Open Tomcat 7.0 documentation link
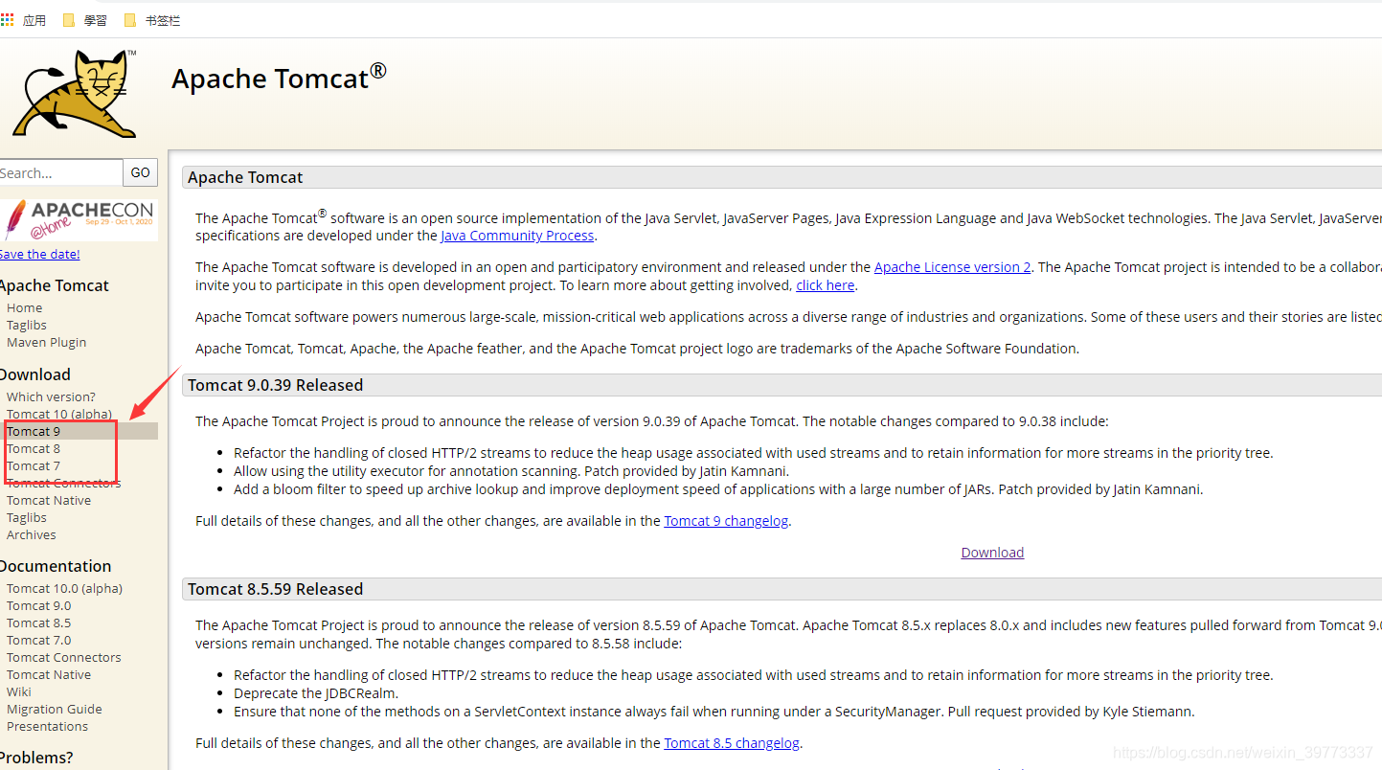The height and width of the screenshot is (770, 1382). (x=38, y=640)
